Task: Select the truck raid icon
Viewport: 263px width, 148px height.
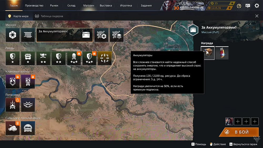Action: point(28,58)
